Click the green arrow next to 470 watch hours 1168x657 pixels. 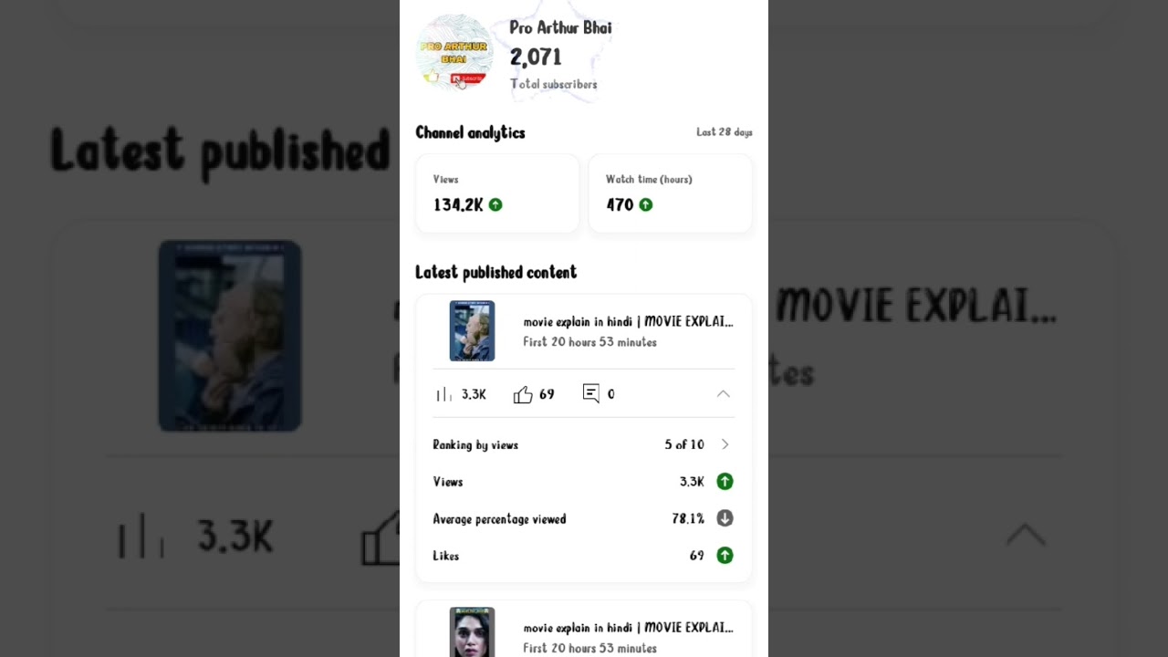[646, 205]
